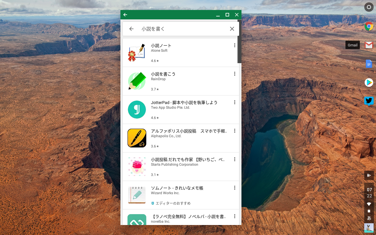Click developer Starts Publishing Corporation
Image resolution: width=376 pixels, height=235 pixels.
point(174,164)
